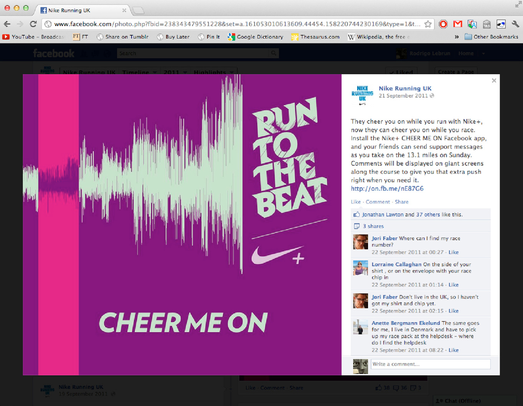Open the Chat (Offline) bar
The image size is (523, 406).
[474, 401]
